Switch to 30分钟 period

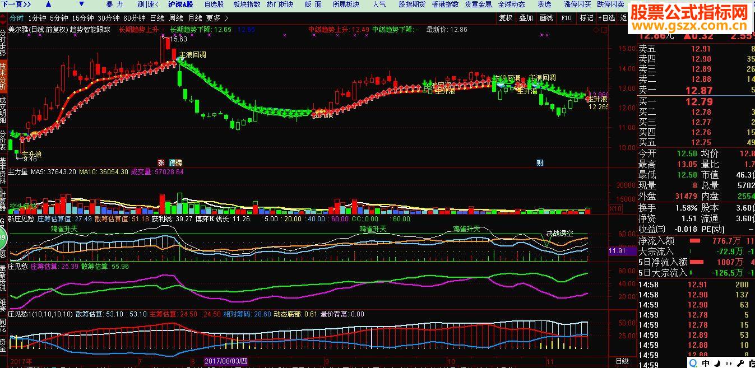click(109, 18)
